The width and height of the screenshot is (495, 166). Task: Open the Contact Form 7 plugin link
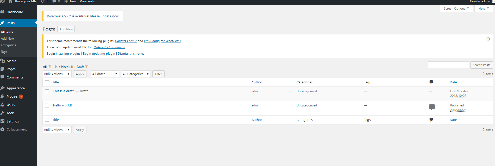click(x=126, y=41)
